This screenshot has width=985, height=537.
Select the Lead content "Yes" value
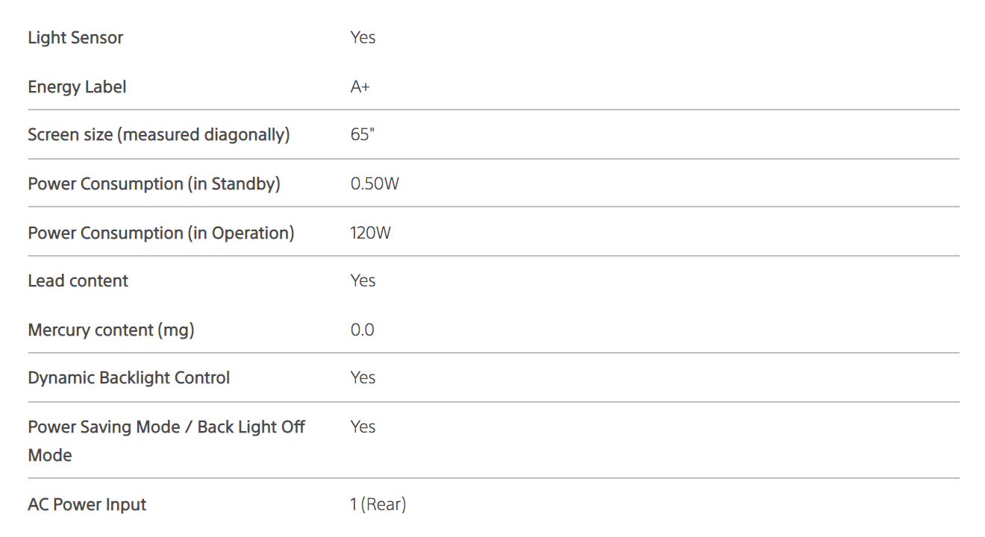click(x=363, y=281)
